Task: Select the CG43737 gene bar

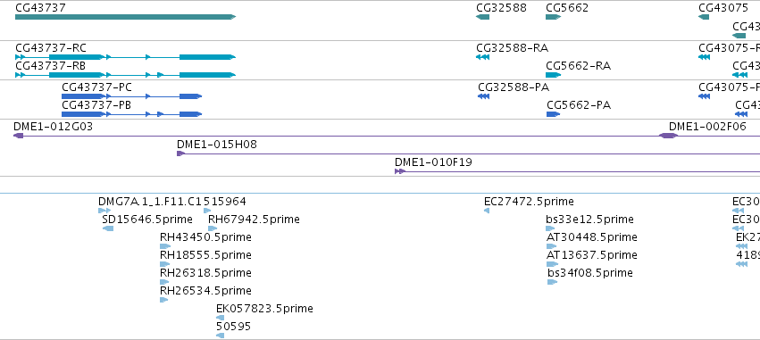Action: [126, 17]
